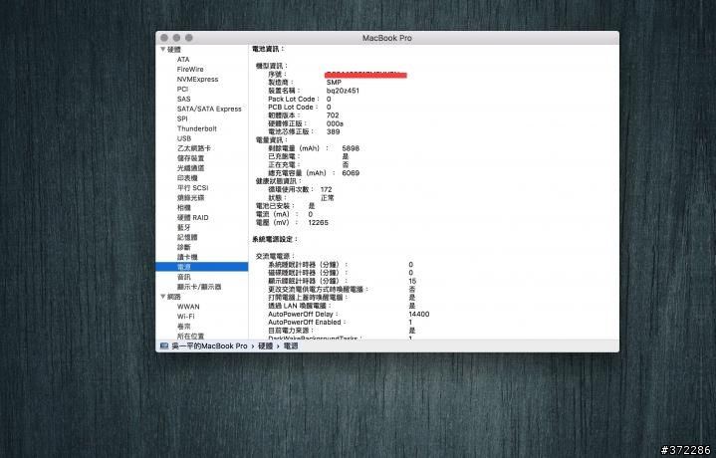Collapse the 網路 disclosure triangle
Screen dimensions: 716x458
click(x=163, y=297)
